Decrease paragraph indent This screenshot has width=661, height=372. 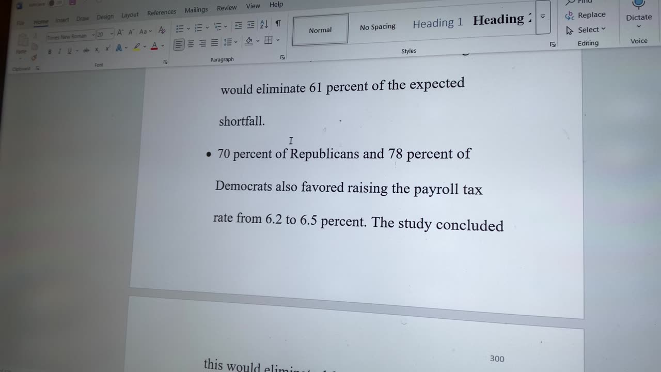coord(238,25)
